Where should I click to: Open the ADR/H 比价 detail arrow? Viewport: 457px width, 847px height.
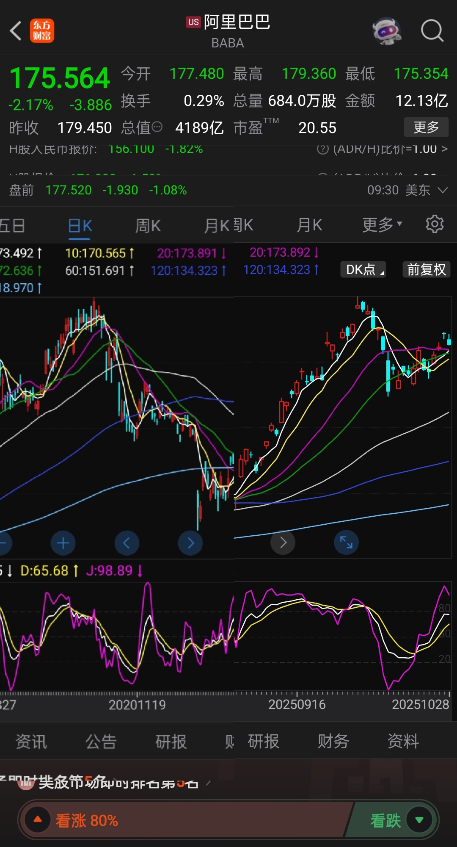pyautogui.click(x=444, y=149)
